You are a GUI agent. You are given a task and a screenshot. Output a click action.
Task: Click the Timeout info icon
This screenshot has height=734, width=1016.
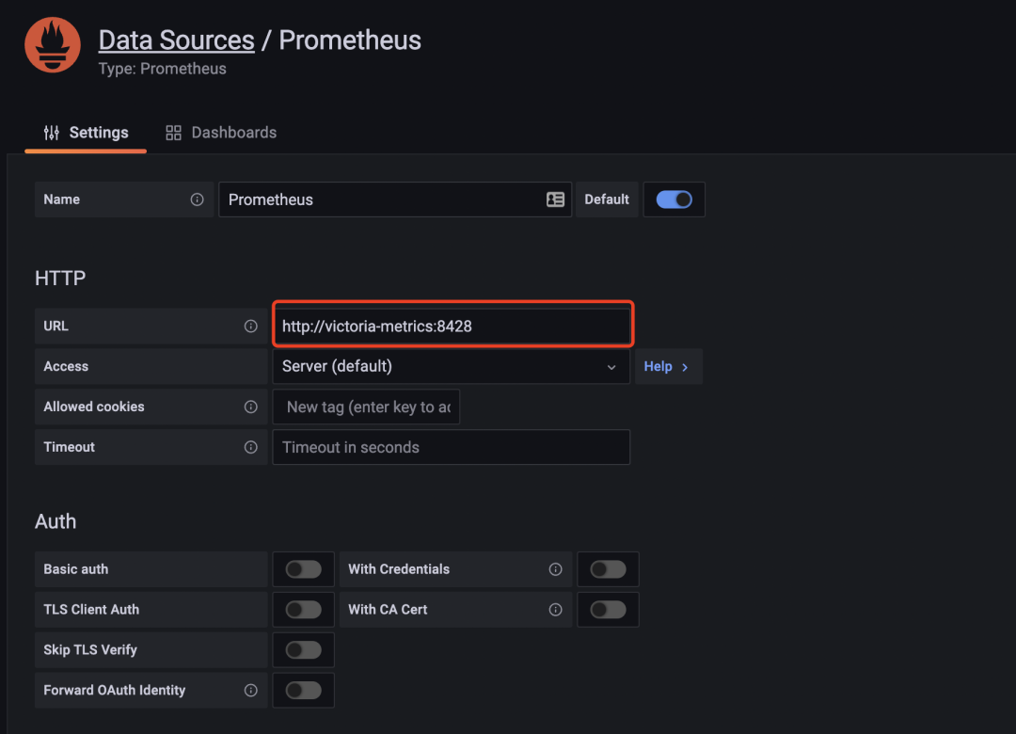click(250, 448)
